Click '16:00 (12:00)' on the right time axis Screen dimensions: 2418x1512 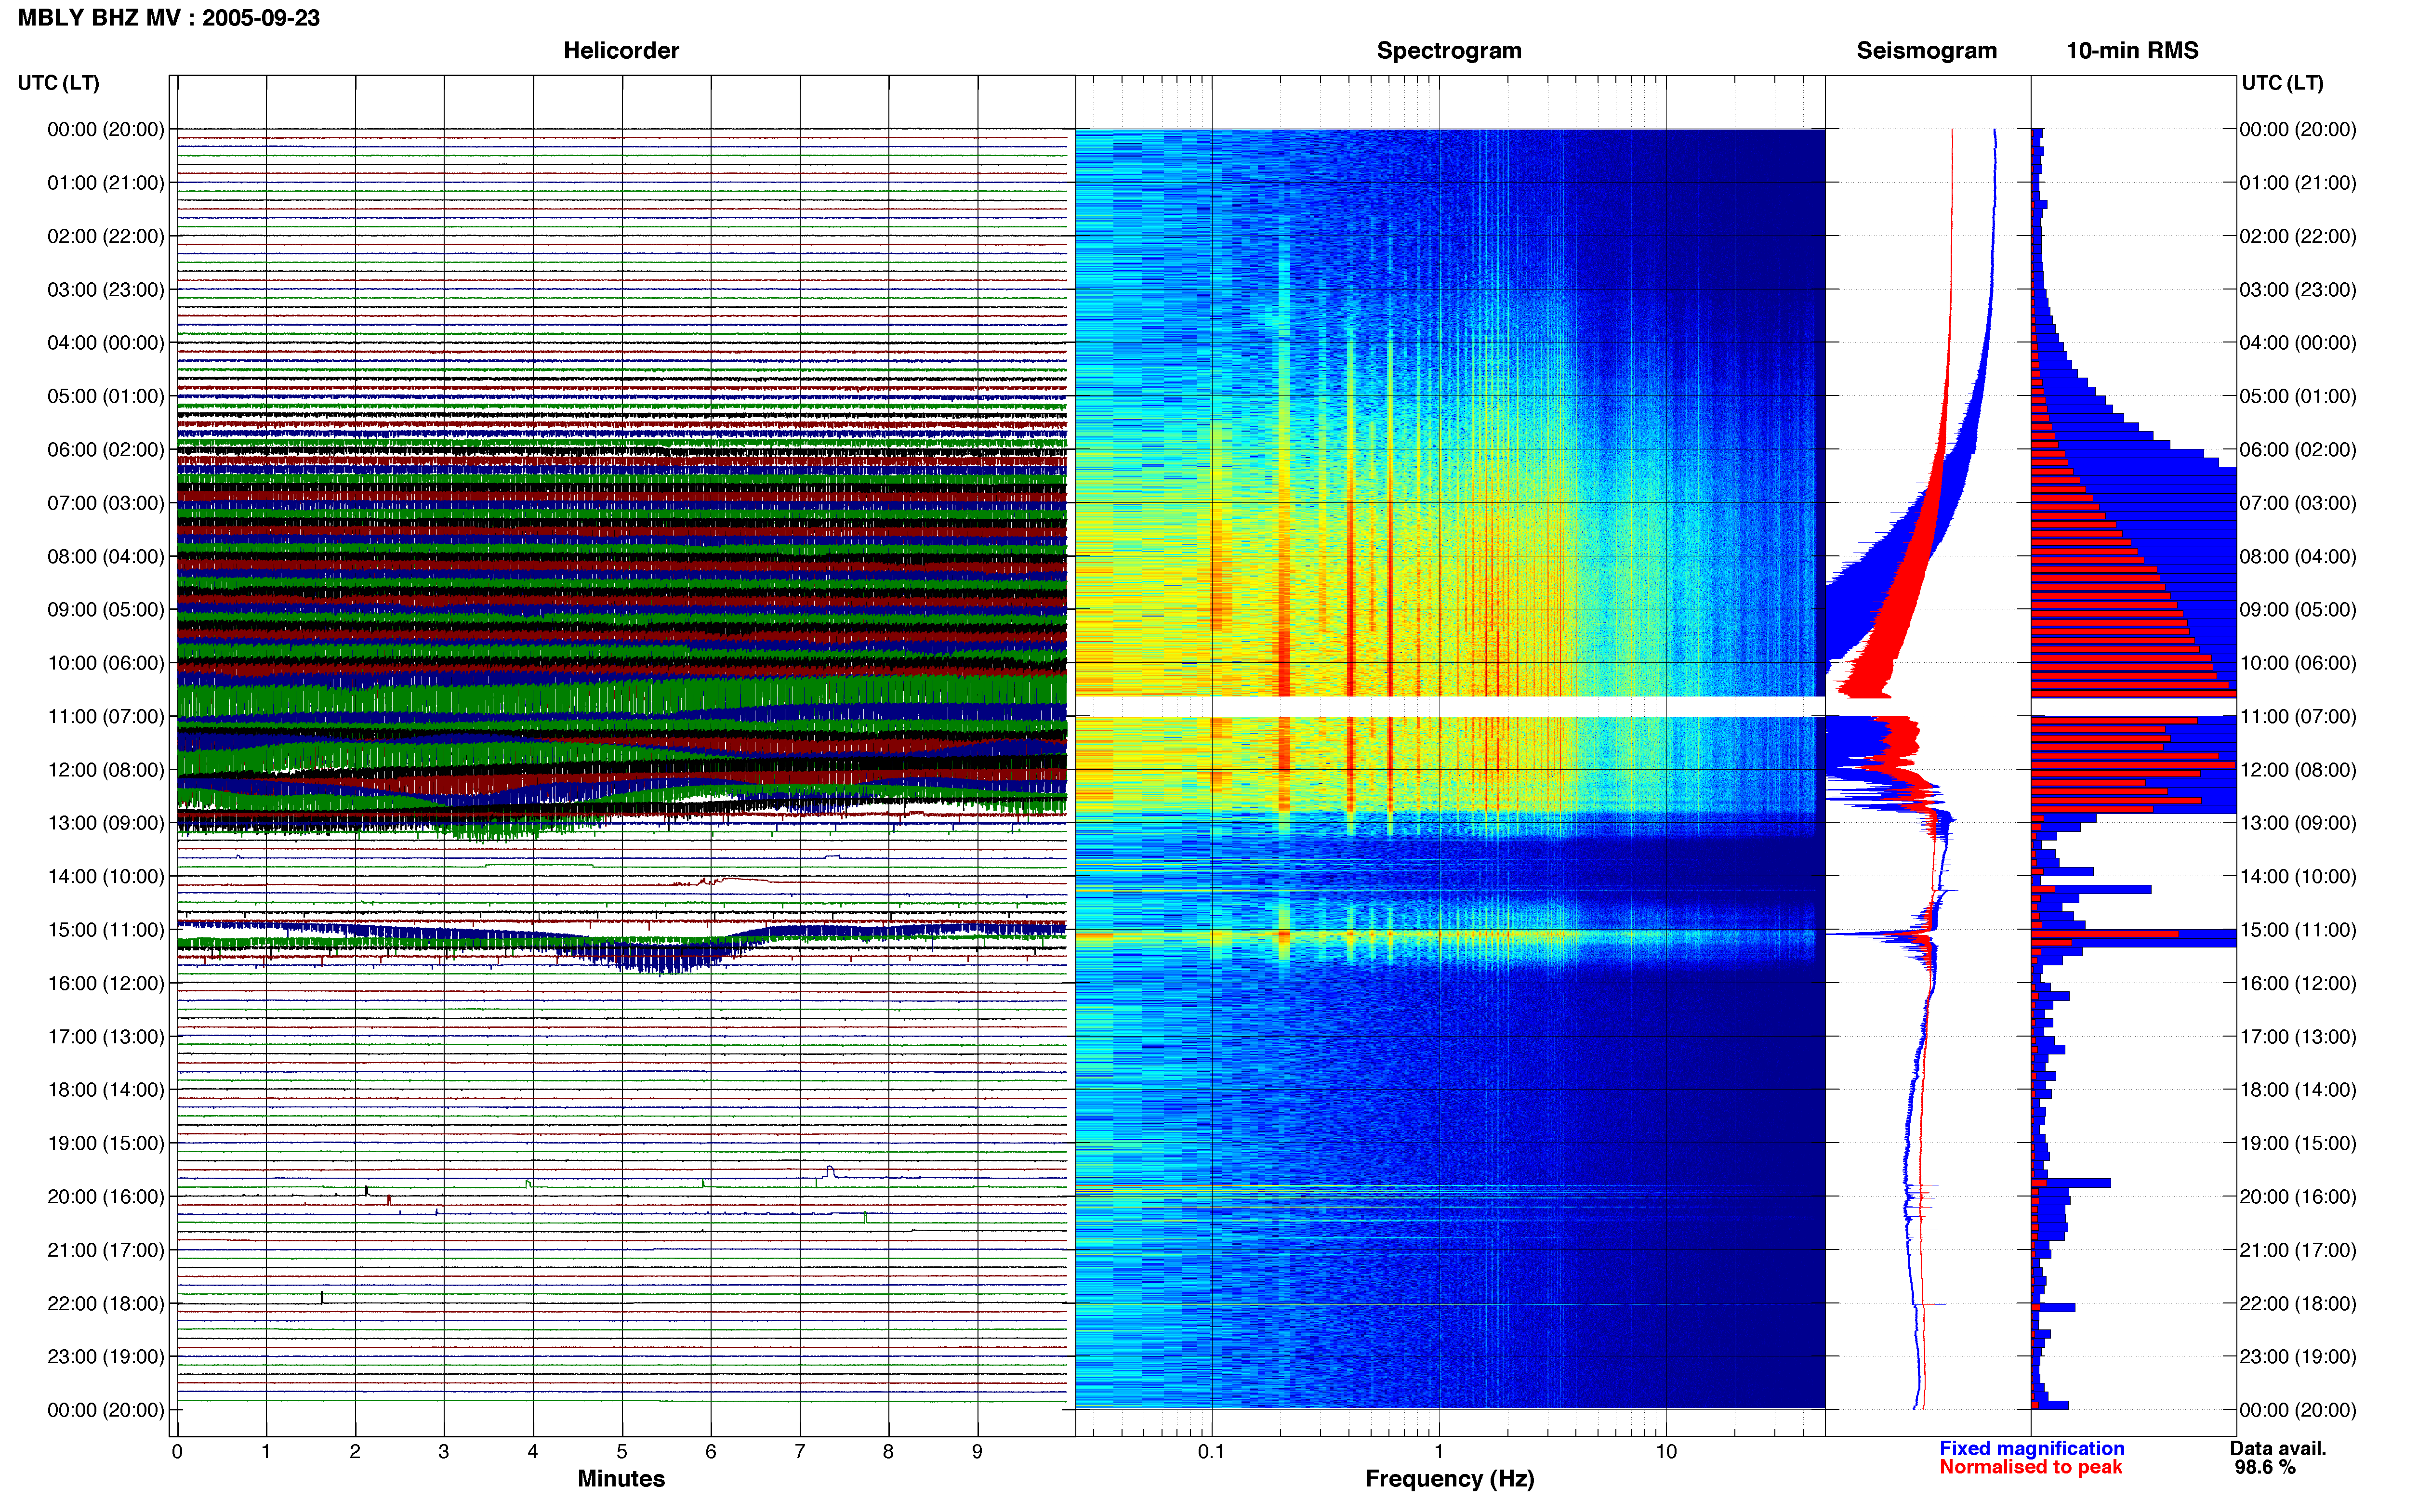(2298, 983)
